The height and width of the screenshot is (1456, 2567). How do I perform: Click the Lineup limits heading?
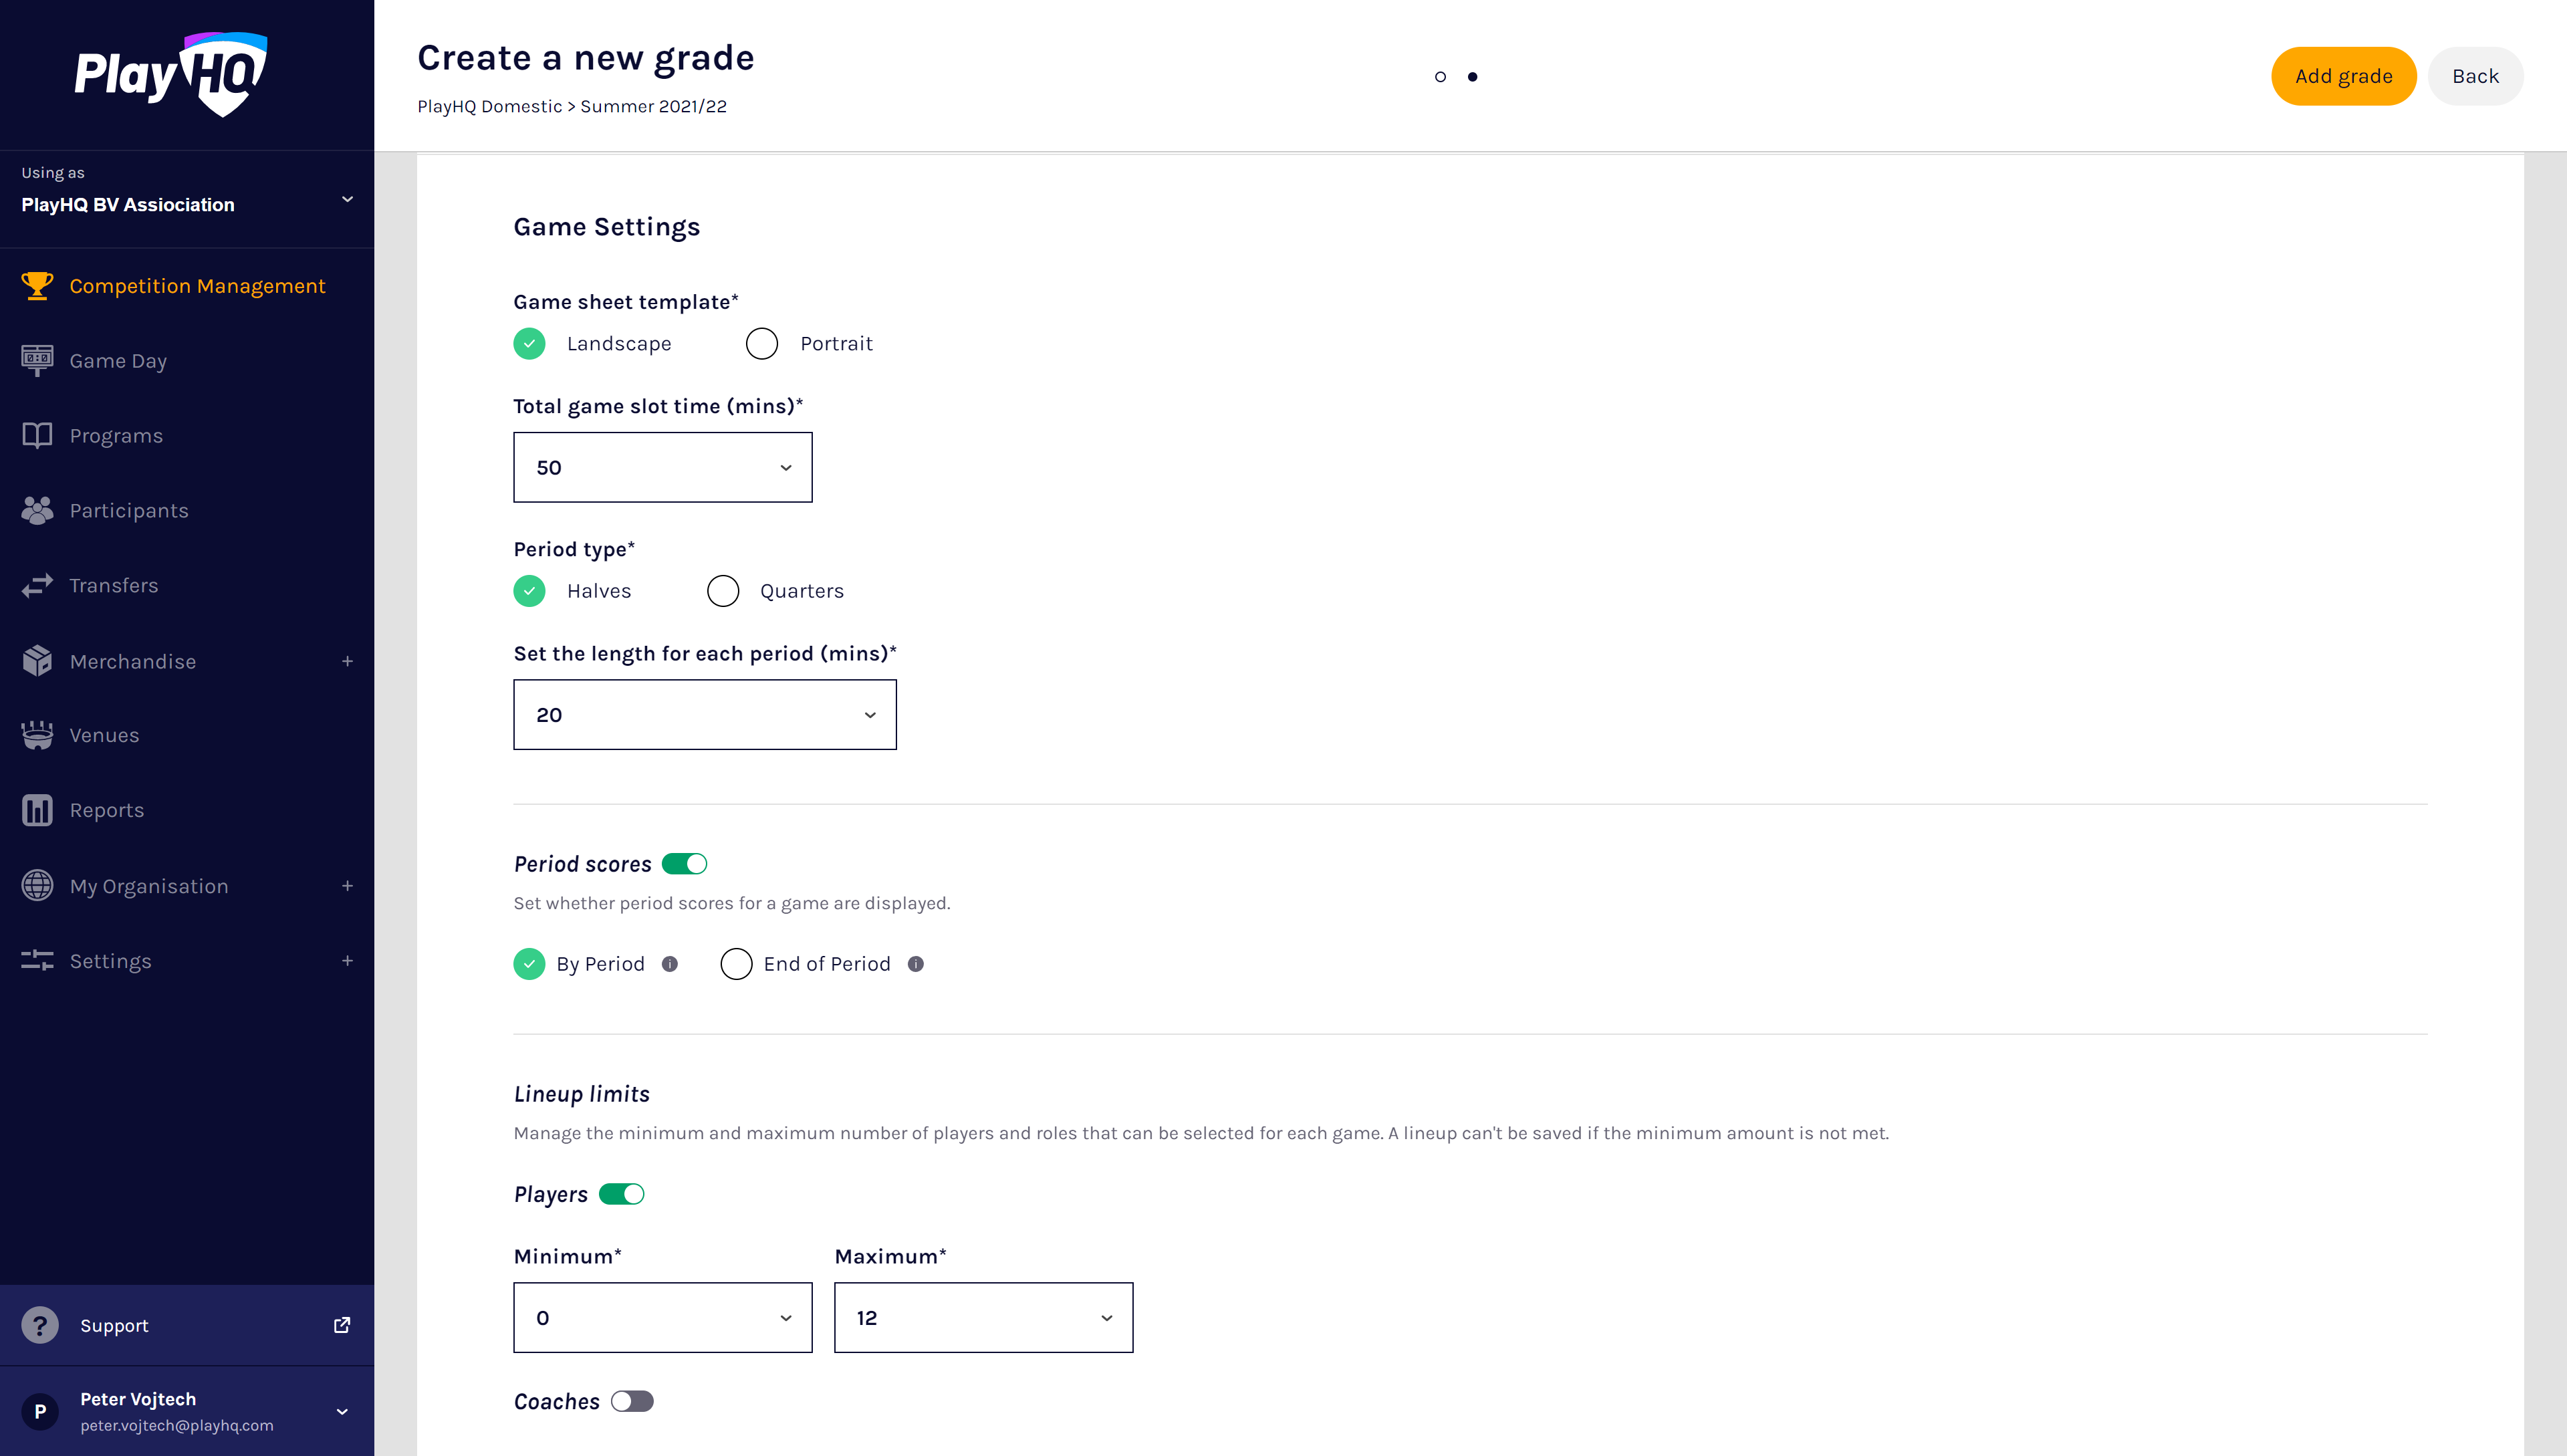pos(581,1094)
